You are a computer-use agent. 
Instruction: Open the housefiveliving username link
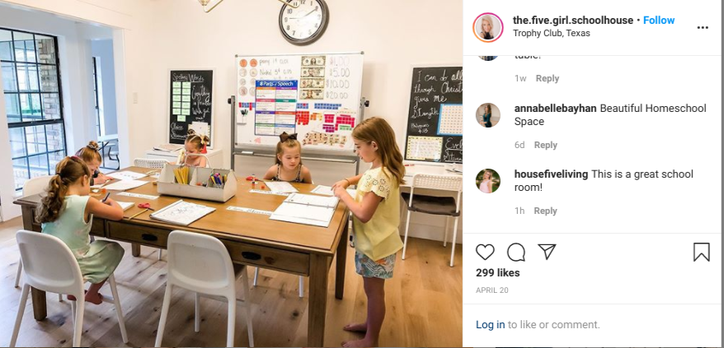click(x=552, y=174)
